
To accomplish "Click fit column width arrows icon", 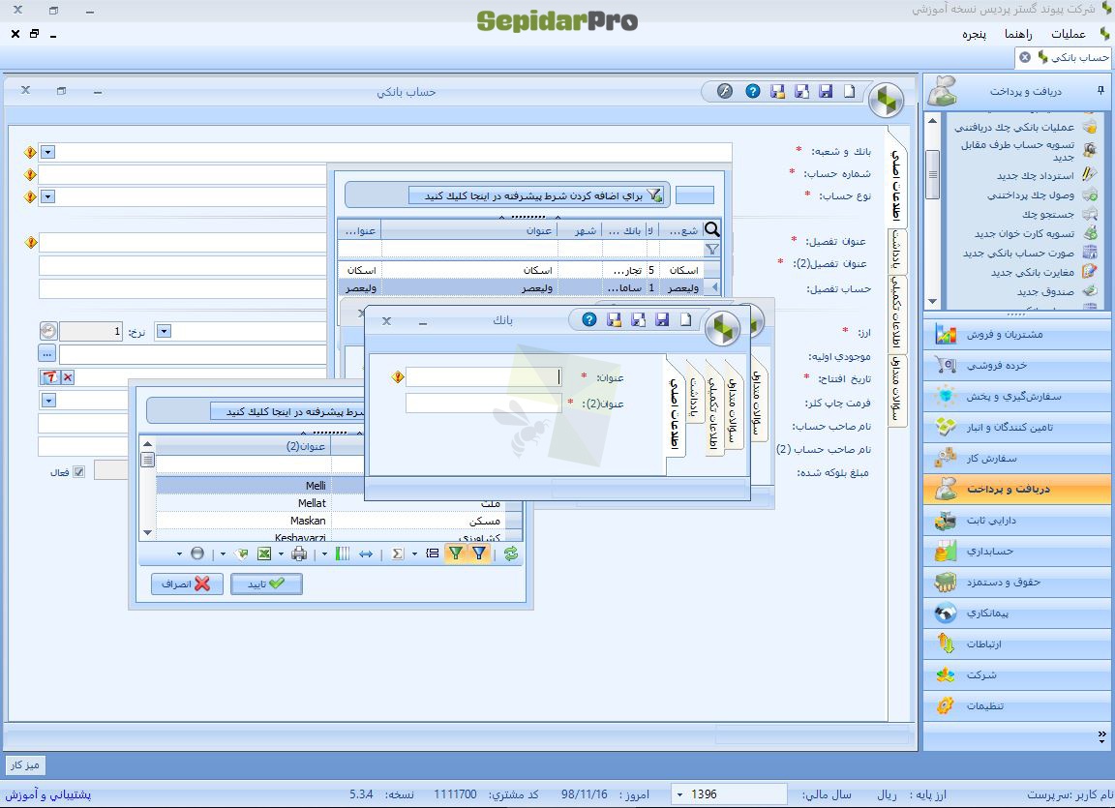I will click(x=366, y=554).
